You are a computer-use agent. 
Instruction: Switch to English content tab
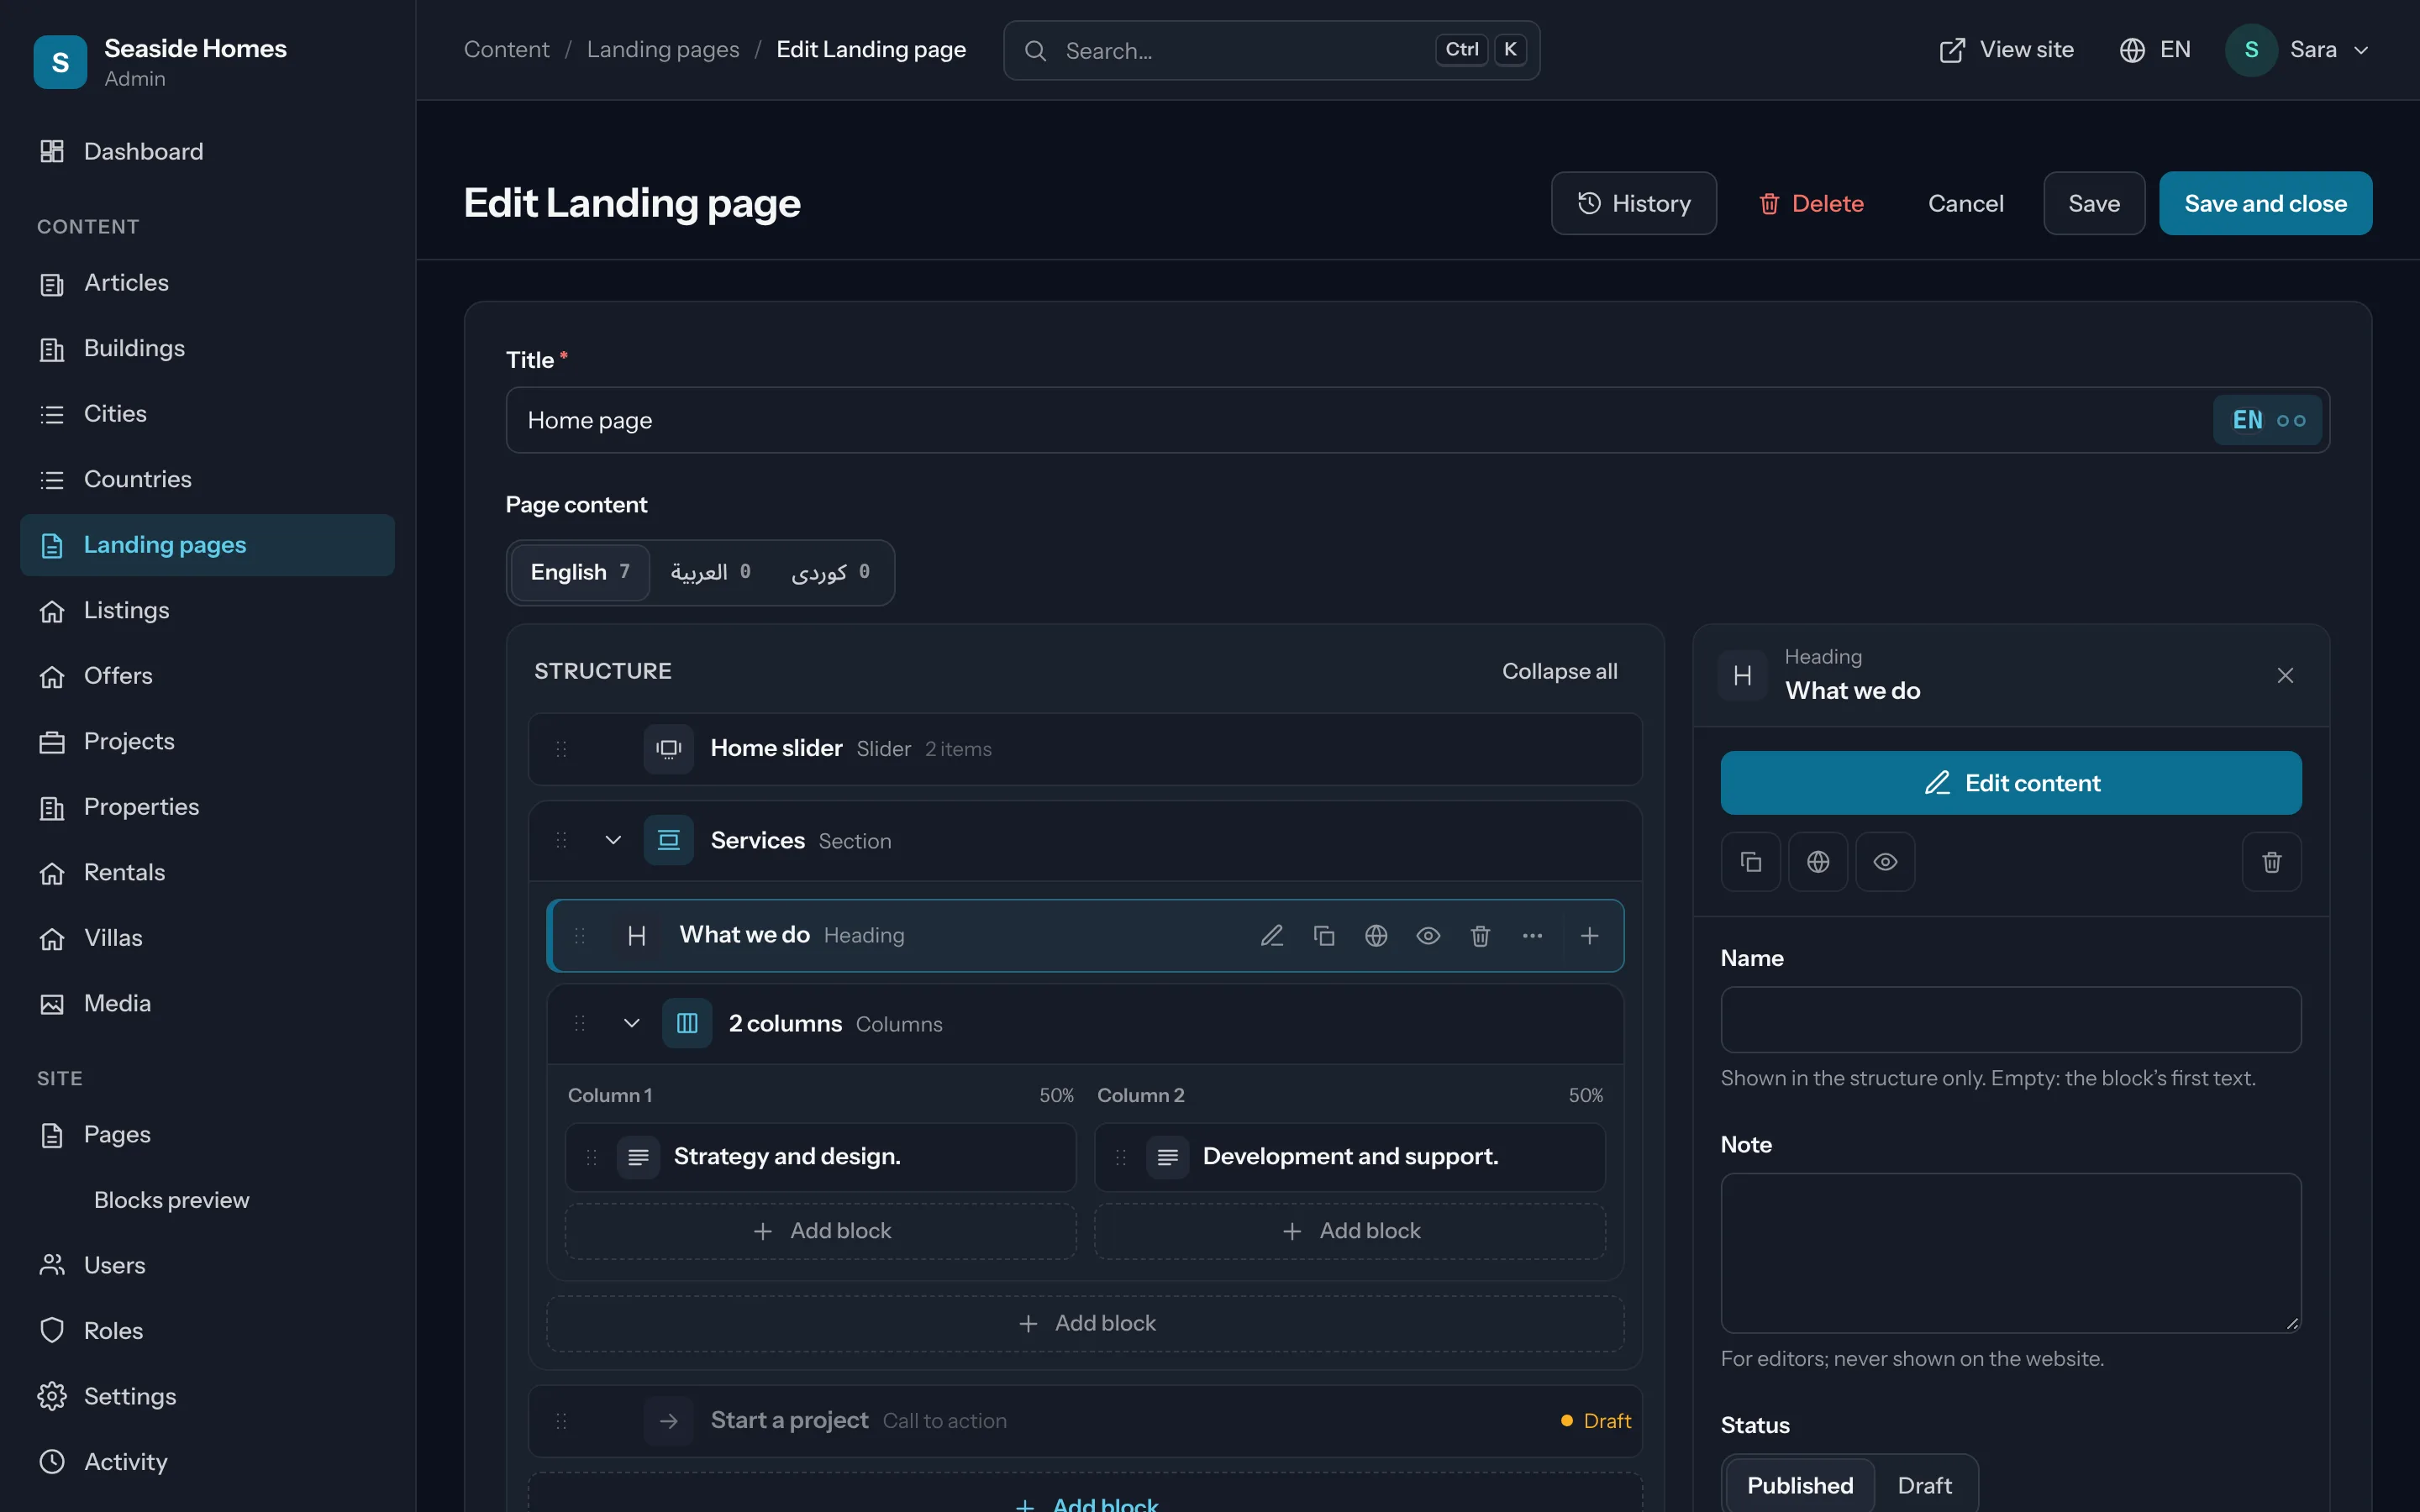click(x=580, y=572)
